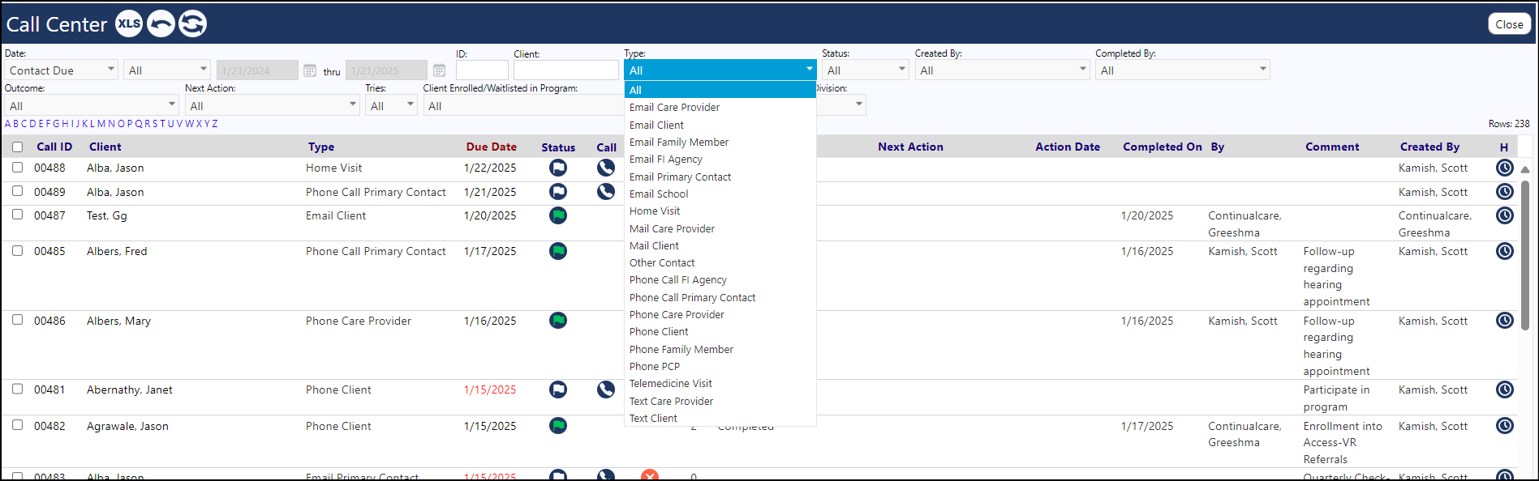Click the overdue 1/15/2025 due date of call 00481

pos(490,389)
